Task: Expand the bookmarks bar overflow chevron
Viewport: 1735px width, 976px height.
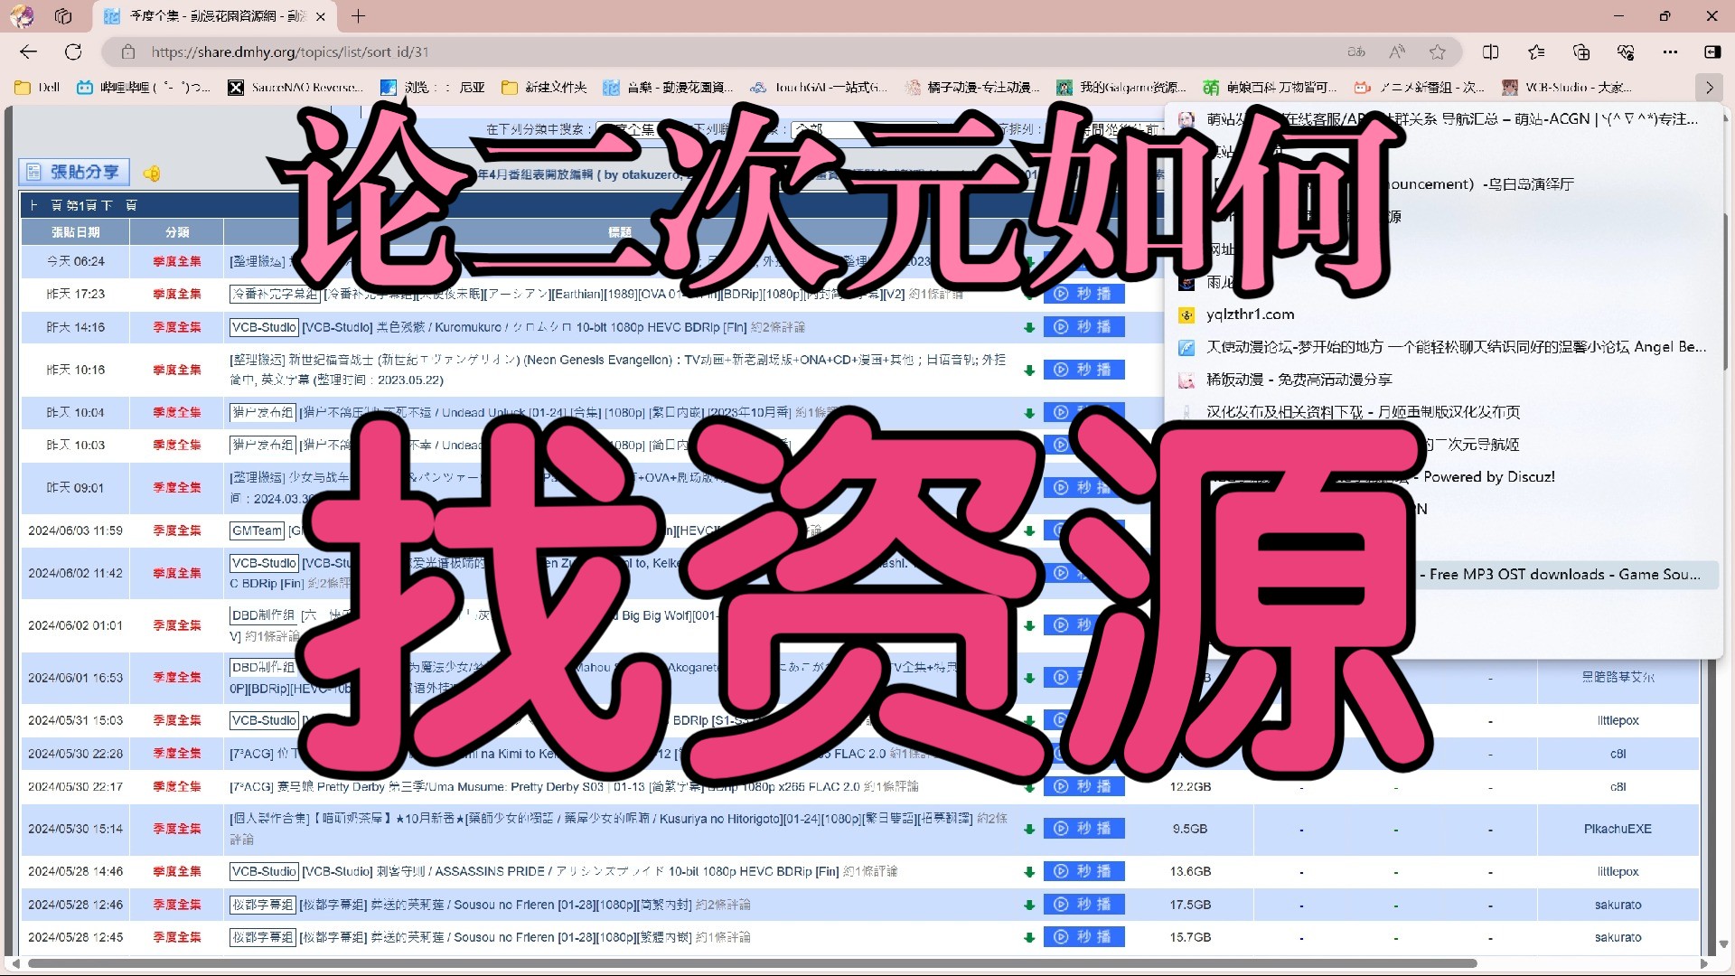Action: [1709, 88]
